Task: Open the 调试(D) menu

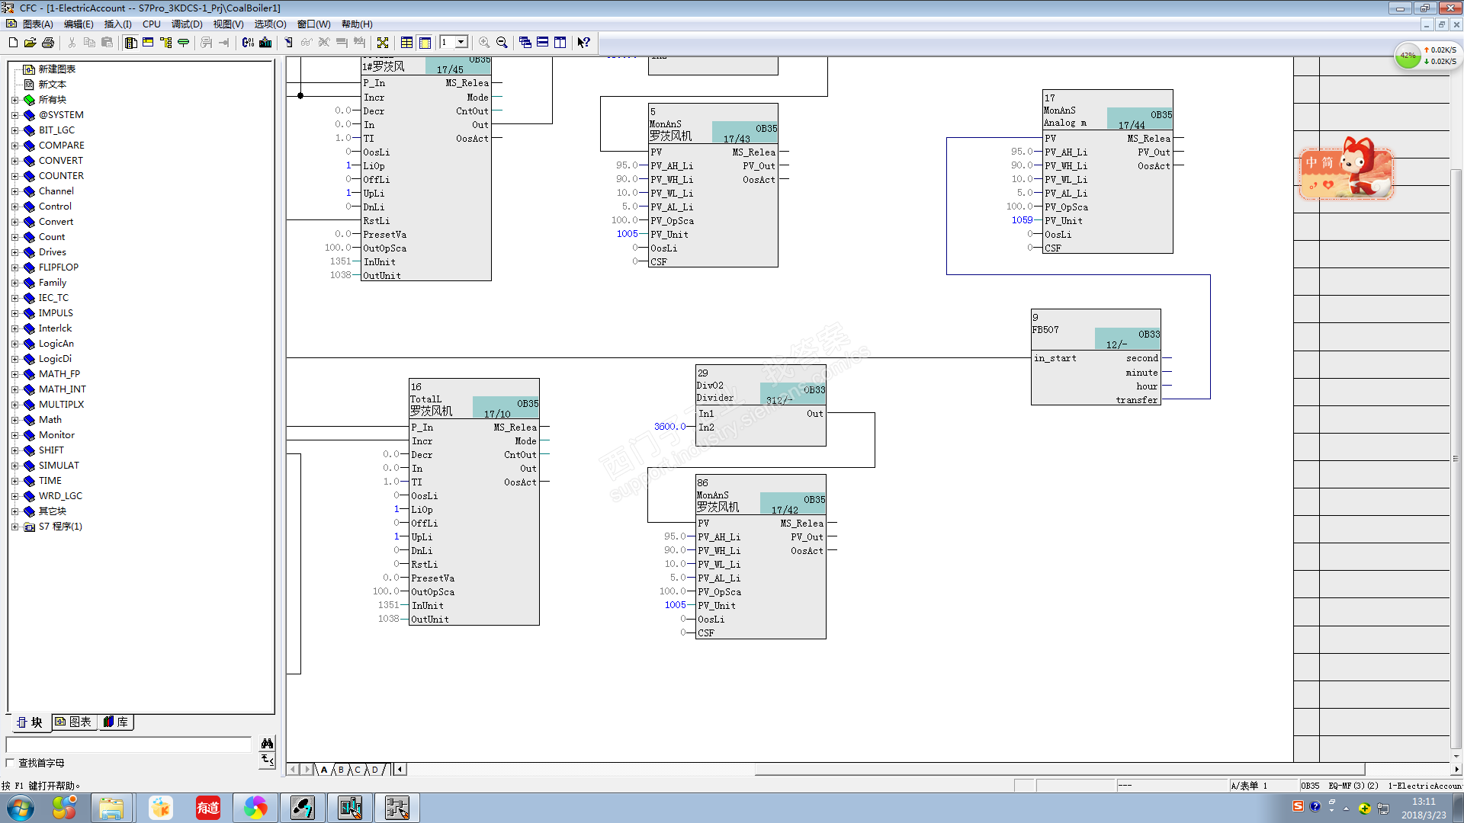Action: [187, 24]
